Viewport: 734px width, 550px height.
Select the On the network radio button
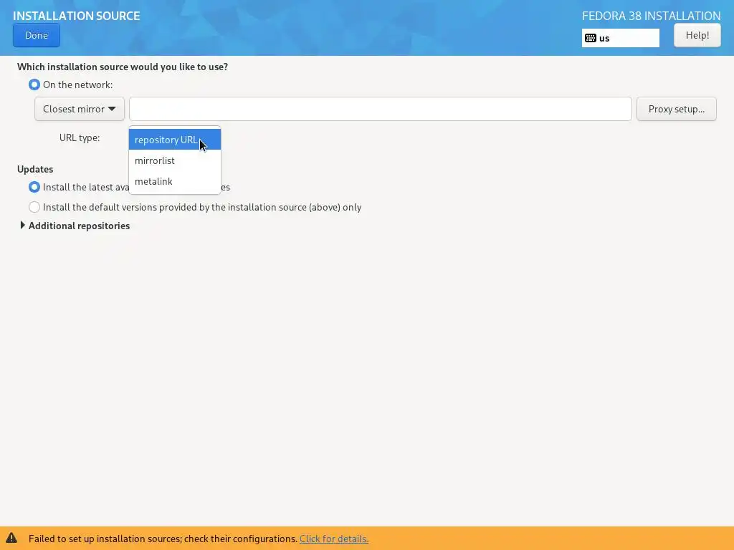(x=34, y=85)
